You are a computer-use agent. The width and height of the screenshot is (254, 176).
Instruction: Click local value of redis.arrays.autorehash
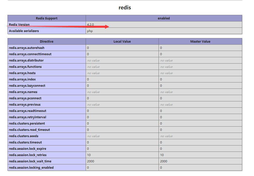[88, 48]
